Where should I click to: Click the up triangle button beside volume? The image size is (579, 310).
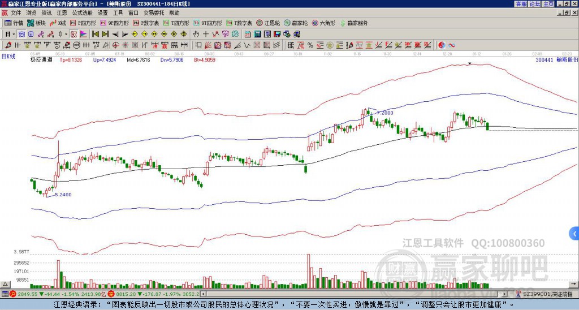(5, 284)
